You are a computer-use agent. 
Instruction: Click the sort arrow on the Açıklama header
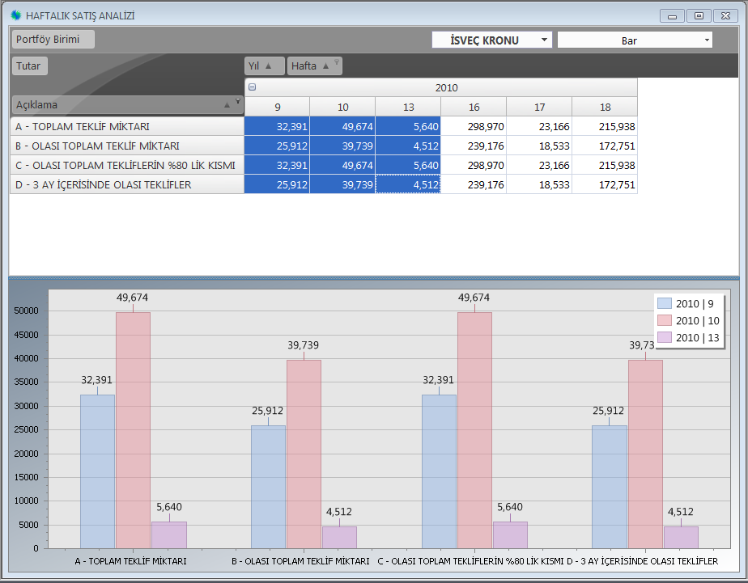coord(227,105)
